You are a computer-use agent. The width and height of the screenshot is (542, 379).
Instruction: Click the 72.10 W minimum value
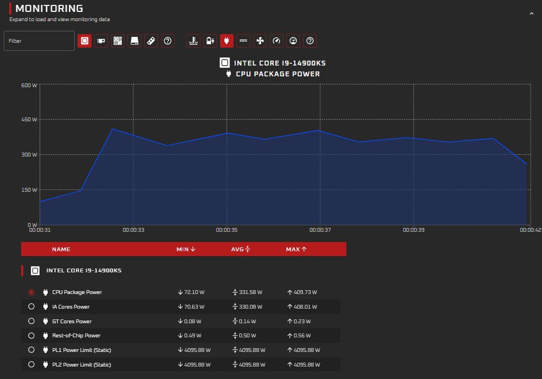click(194, 292)
